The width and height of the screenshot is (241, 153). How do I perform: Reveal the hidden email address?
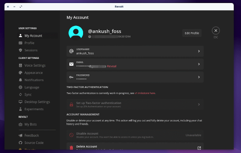[112, 66]
